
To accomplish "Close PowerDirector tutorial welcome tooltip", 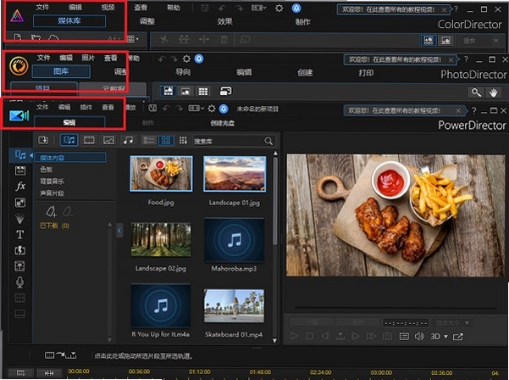I will click(458, 110).
